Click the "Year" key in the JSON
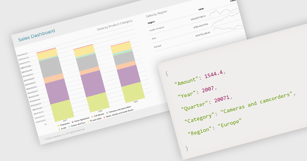The image size is (307, 161). (187, 94)
